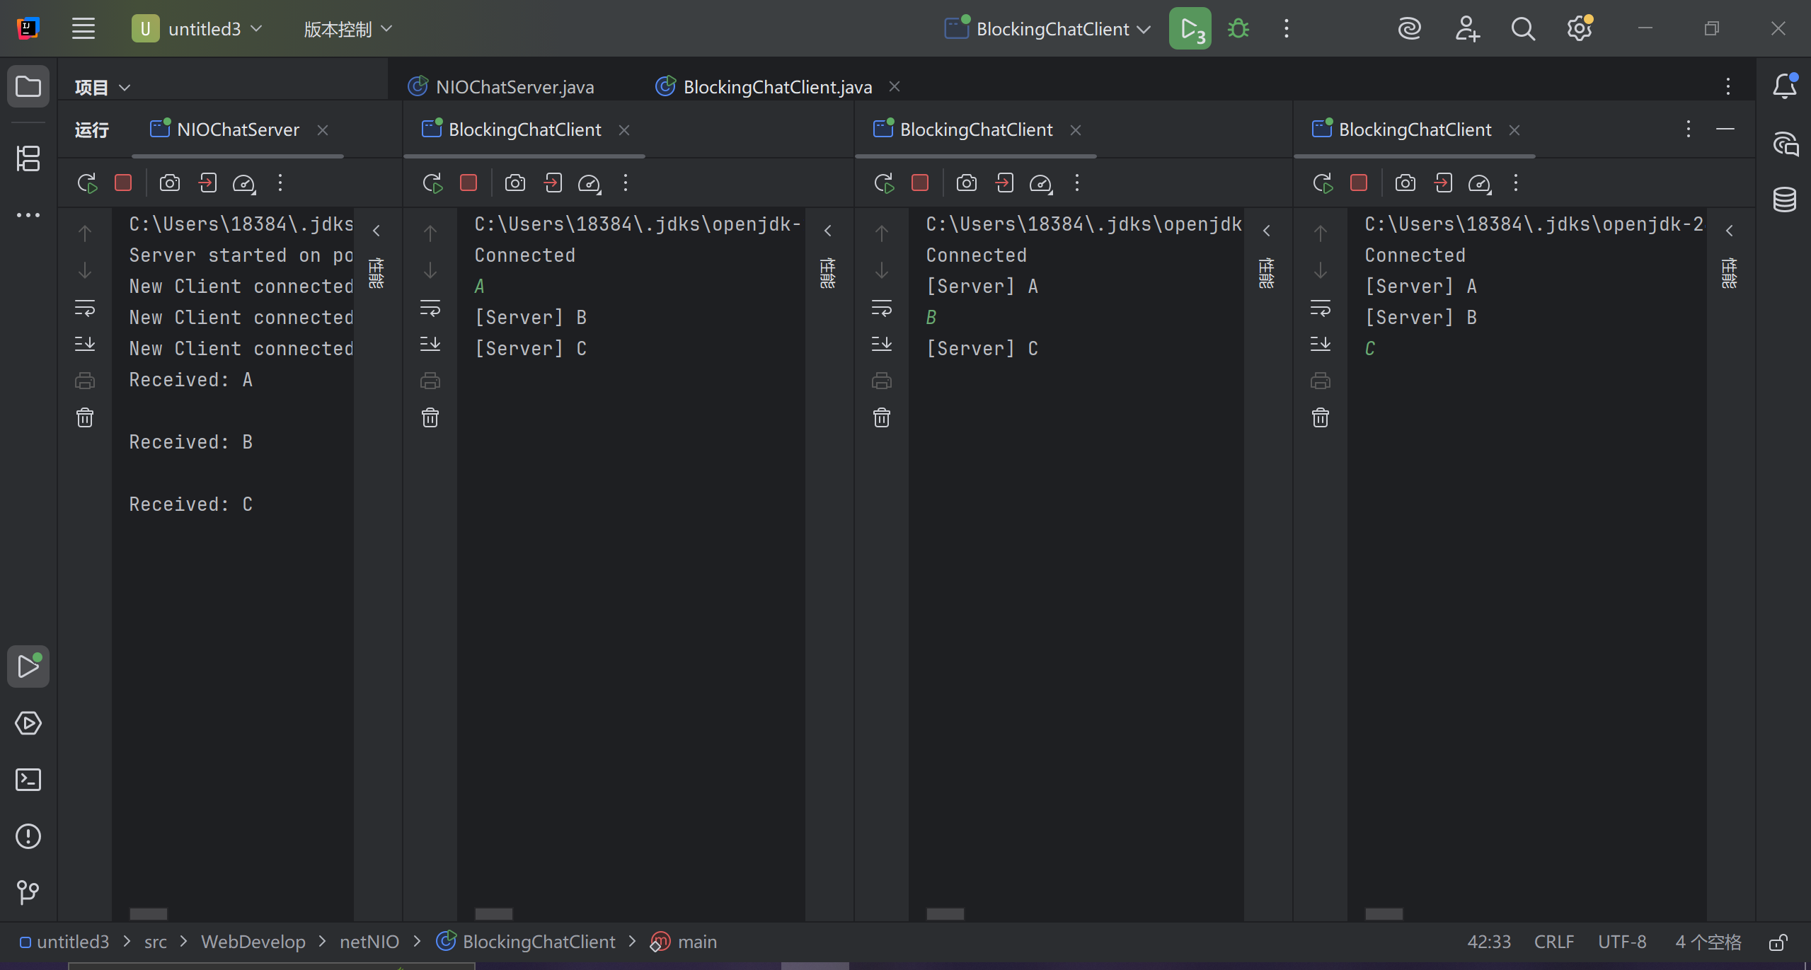Rerun the NIOChatServer run configuration

point(87,183)
